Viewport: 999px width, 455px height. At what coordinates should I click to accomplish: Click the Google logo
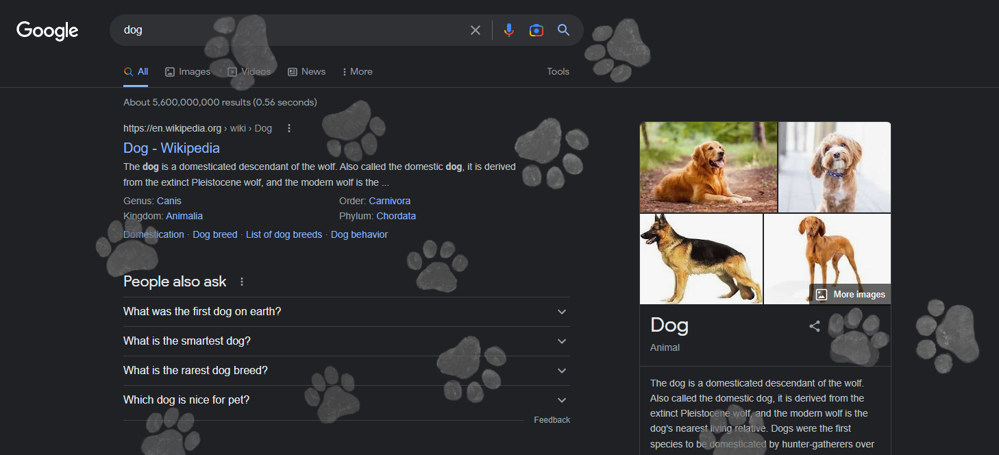click(47, 31)
